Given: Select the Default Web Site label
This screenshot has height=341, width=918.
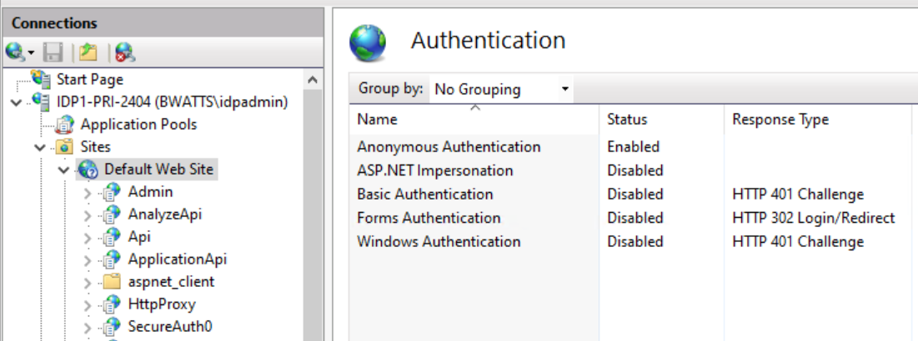Looking at the screenshot, I should (x=158, y=170).
